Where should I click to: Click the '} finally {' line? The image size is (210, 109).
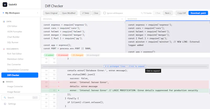72,98
